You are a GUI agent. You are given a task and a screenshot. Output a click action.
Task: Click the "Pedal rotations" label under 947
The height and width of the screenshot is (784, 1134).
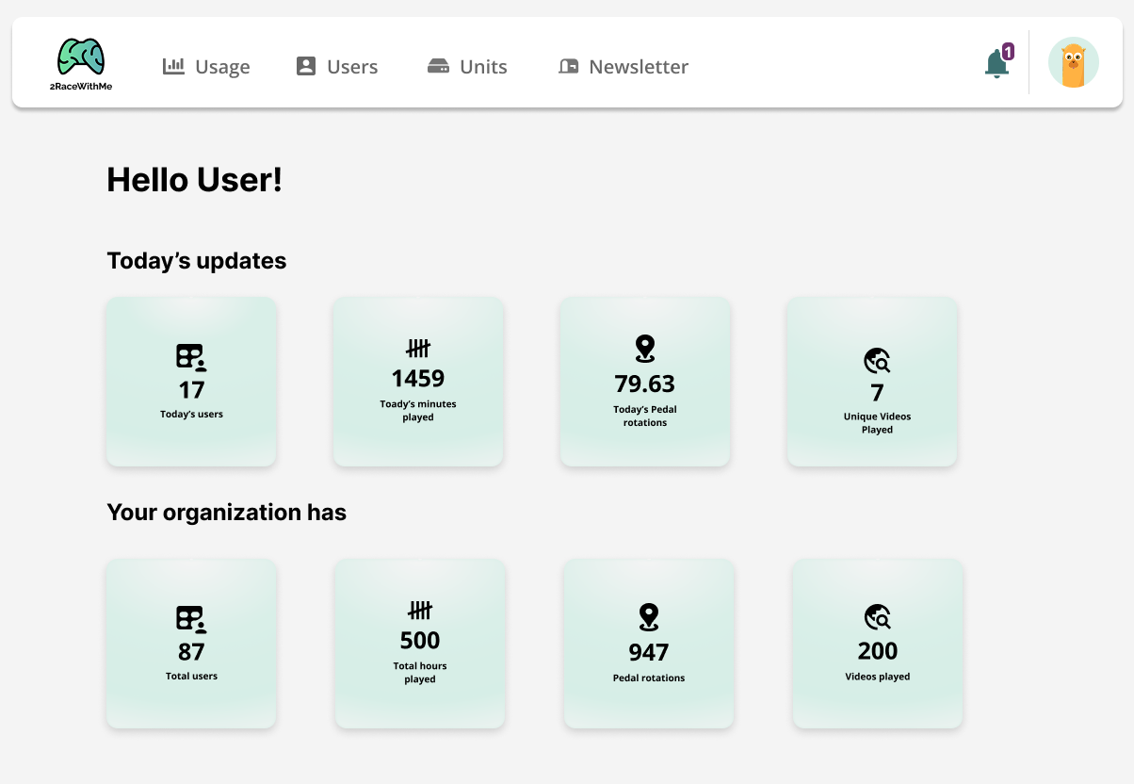click(649, 678)
